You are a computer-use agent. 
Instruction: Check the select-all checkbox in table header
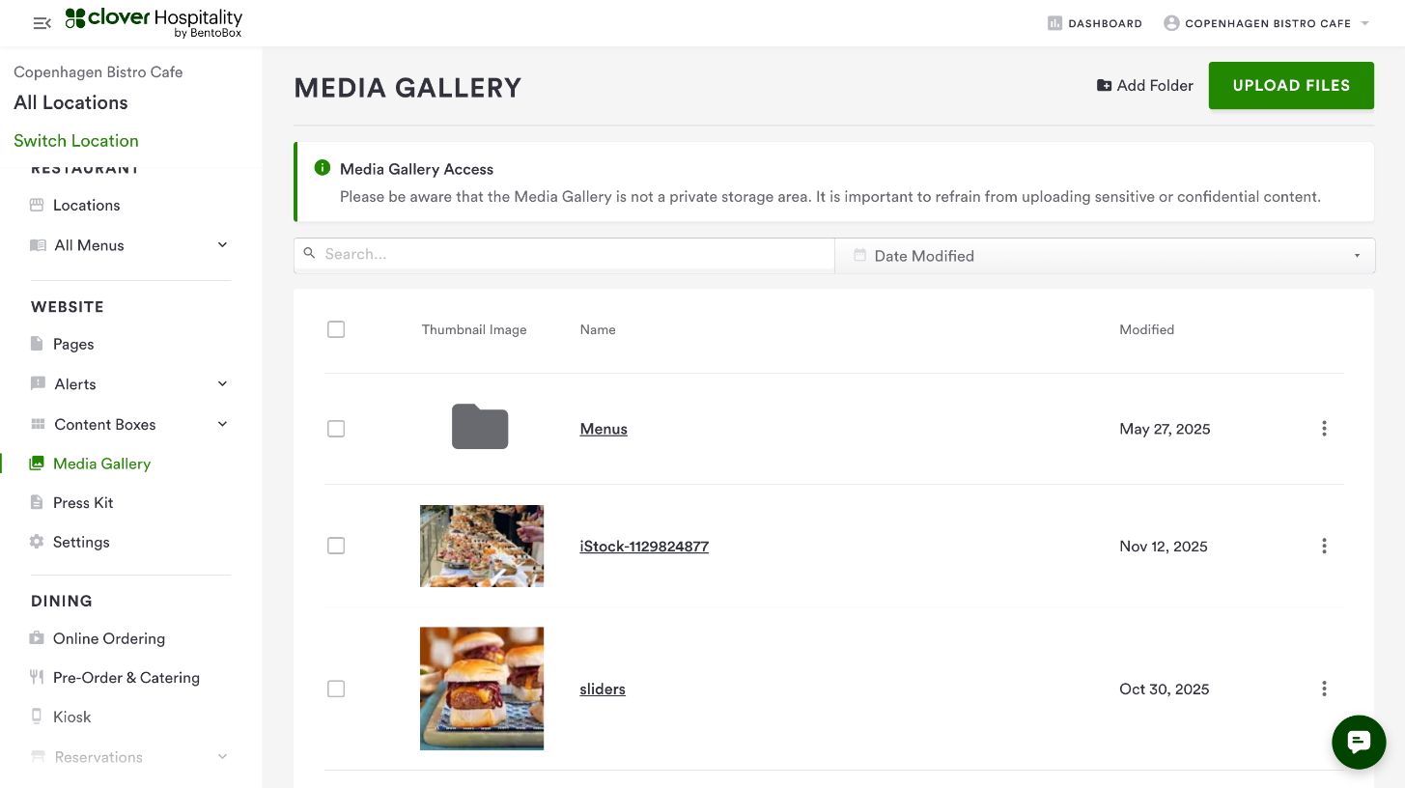coord(336,329)
